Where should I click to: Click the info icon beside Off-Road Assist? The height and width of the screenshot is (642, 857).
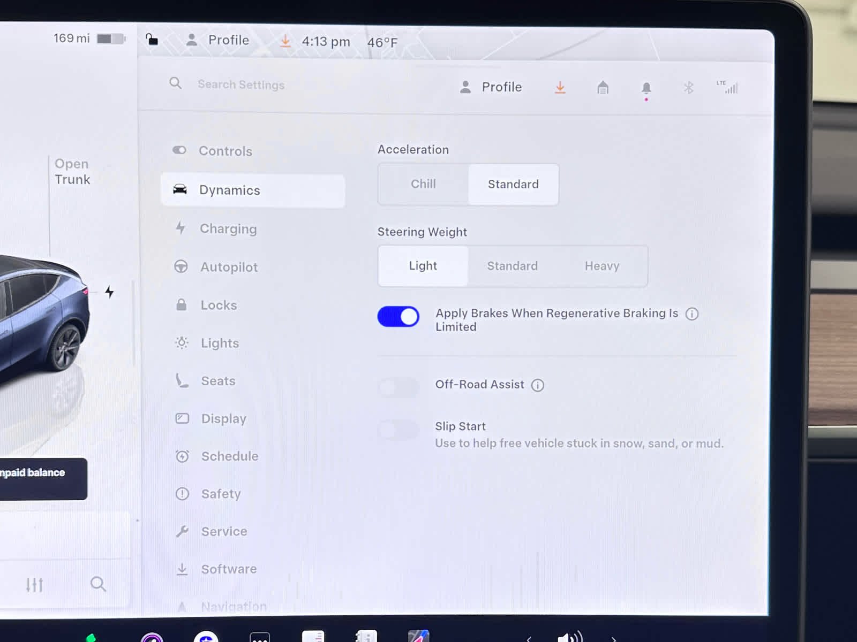[537, 385]
